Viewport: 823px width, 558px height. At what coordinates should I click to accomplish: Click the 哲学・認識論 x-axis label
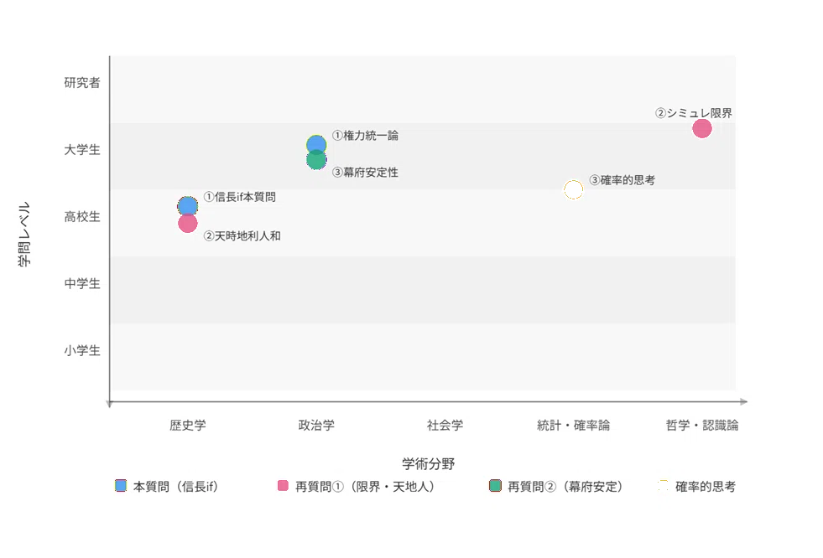point(701,425)
